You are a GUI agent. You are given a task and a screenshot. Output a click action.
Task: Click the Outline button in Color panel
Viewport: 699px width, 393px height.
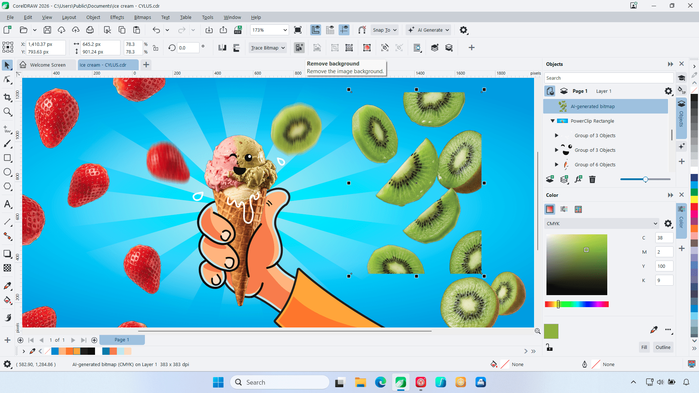pos(663,347)
